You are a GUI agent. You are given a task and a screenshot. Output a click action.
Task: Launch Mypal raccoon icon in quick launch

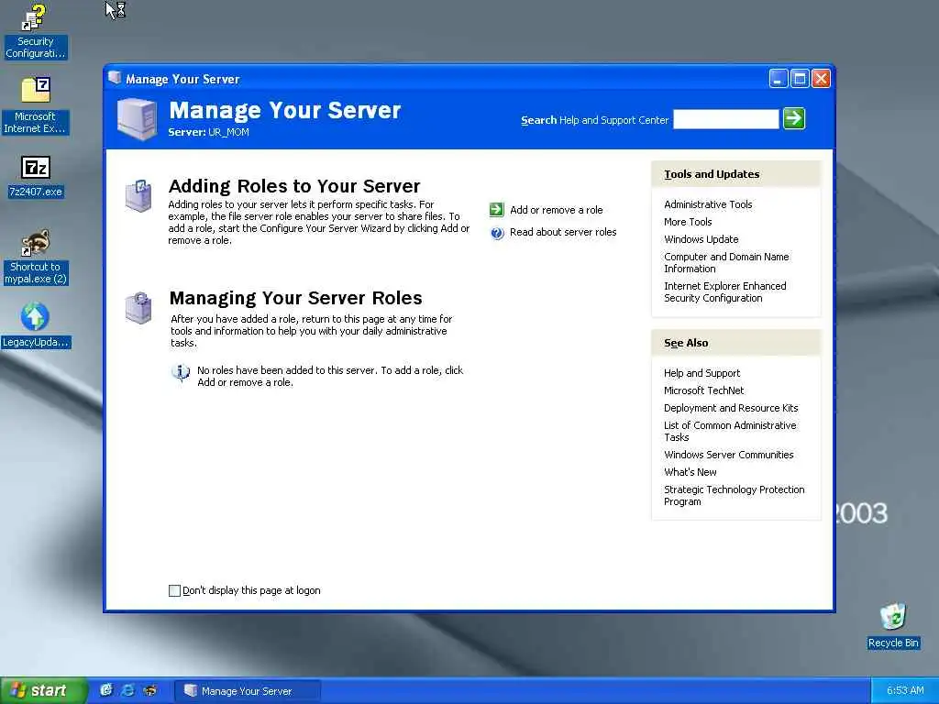point(149,690)
